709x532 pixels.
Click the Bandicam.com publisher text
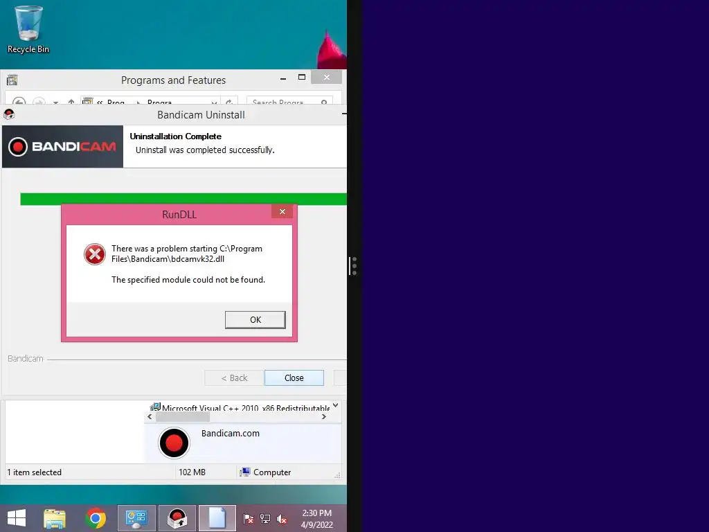[x=231, y=434]
